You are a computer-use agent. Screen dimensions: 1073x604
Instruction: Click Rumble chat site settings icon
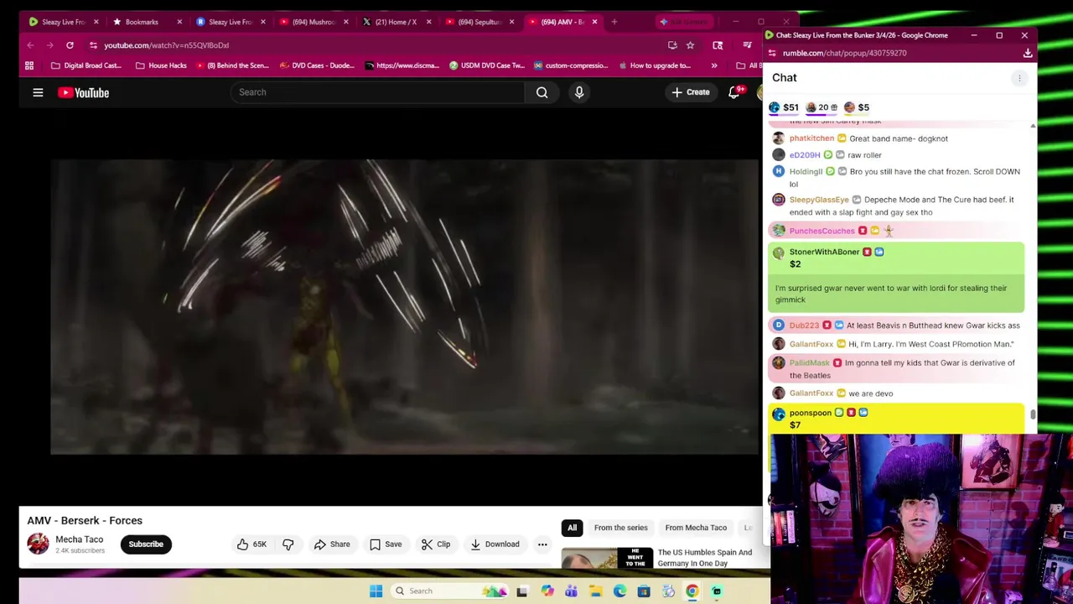(772, 53)
